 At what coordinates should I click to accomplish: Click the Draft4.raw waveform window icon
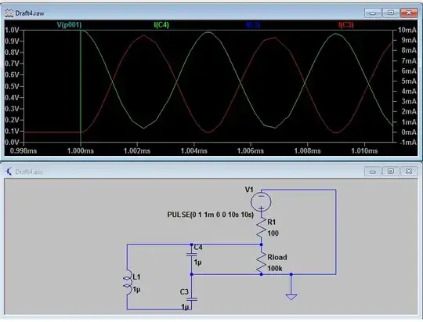[9, 13]
